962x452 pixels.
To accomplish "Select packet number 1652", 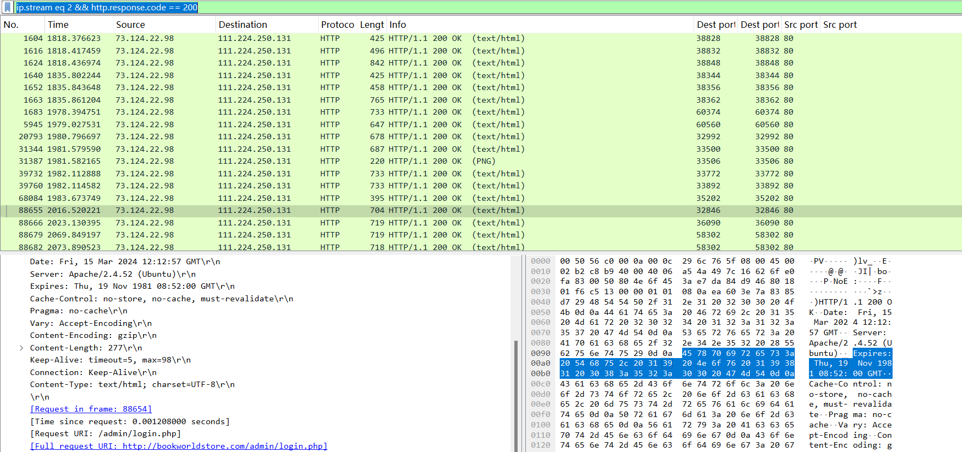I will pyautogui.click(x=481, y=87).
